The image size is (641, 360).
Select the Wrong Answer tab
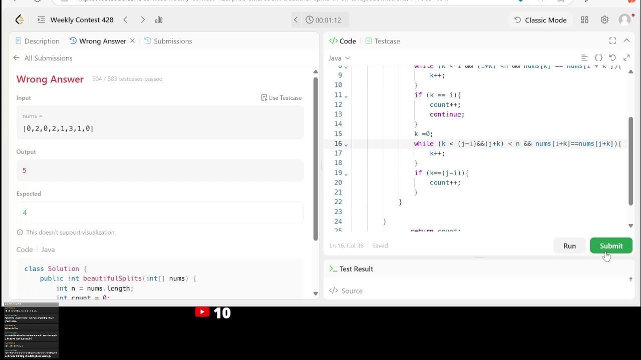tap(98, 41)
